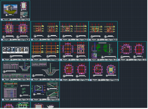This screenshot has width=148, height=109.
Task: Select red-grid plan right of the yellow-marker plan
Action: (x=81, y=69)
